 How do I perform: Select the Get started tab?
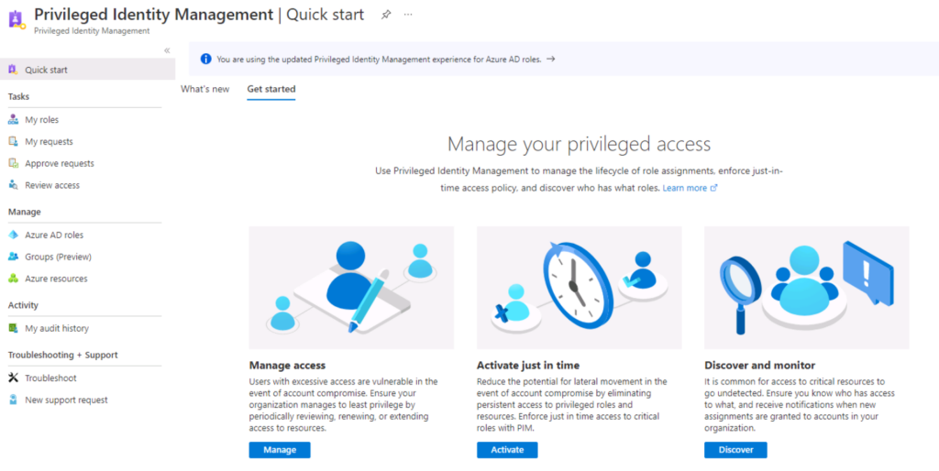pyautogui.click(x=271, y=89)
